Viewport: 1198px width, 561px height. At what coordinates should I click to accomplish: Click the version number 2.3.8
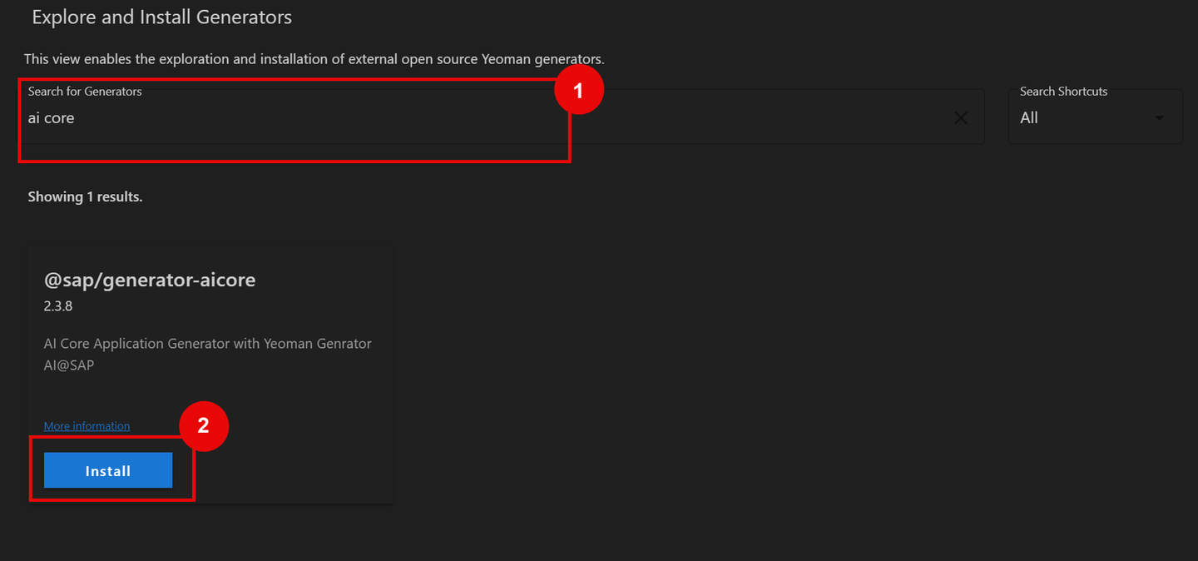[x=58, y=305]
